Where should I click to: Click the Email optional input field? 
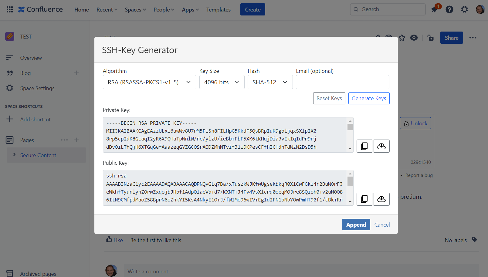[x=342, y=82]
